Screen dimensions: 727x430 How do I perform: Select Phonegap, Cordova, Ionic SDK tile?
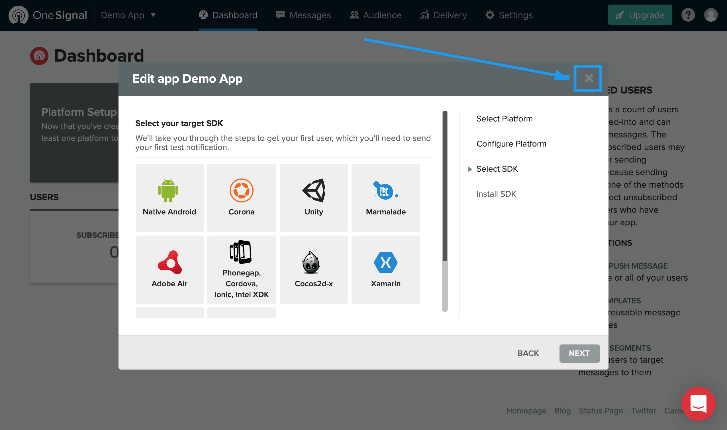pos(241,269)
